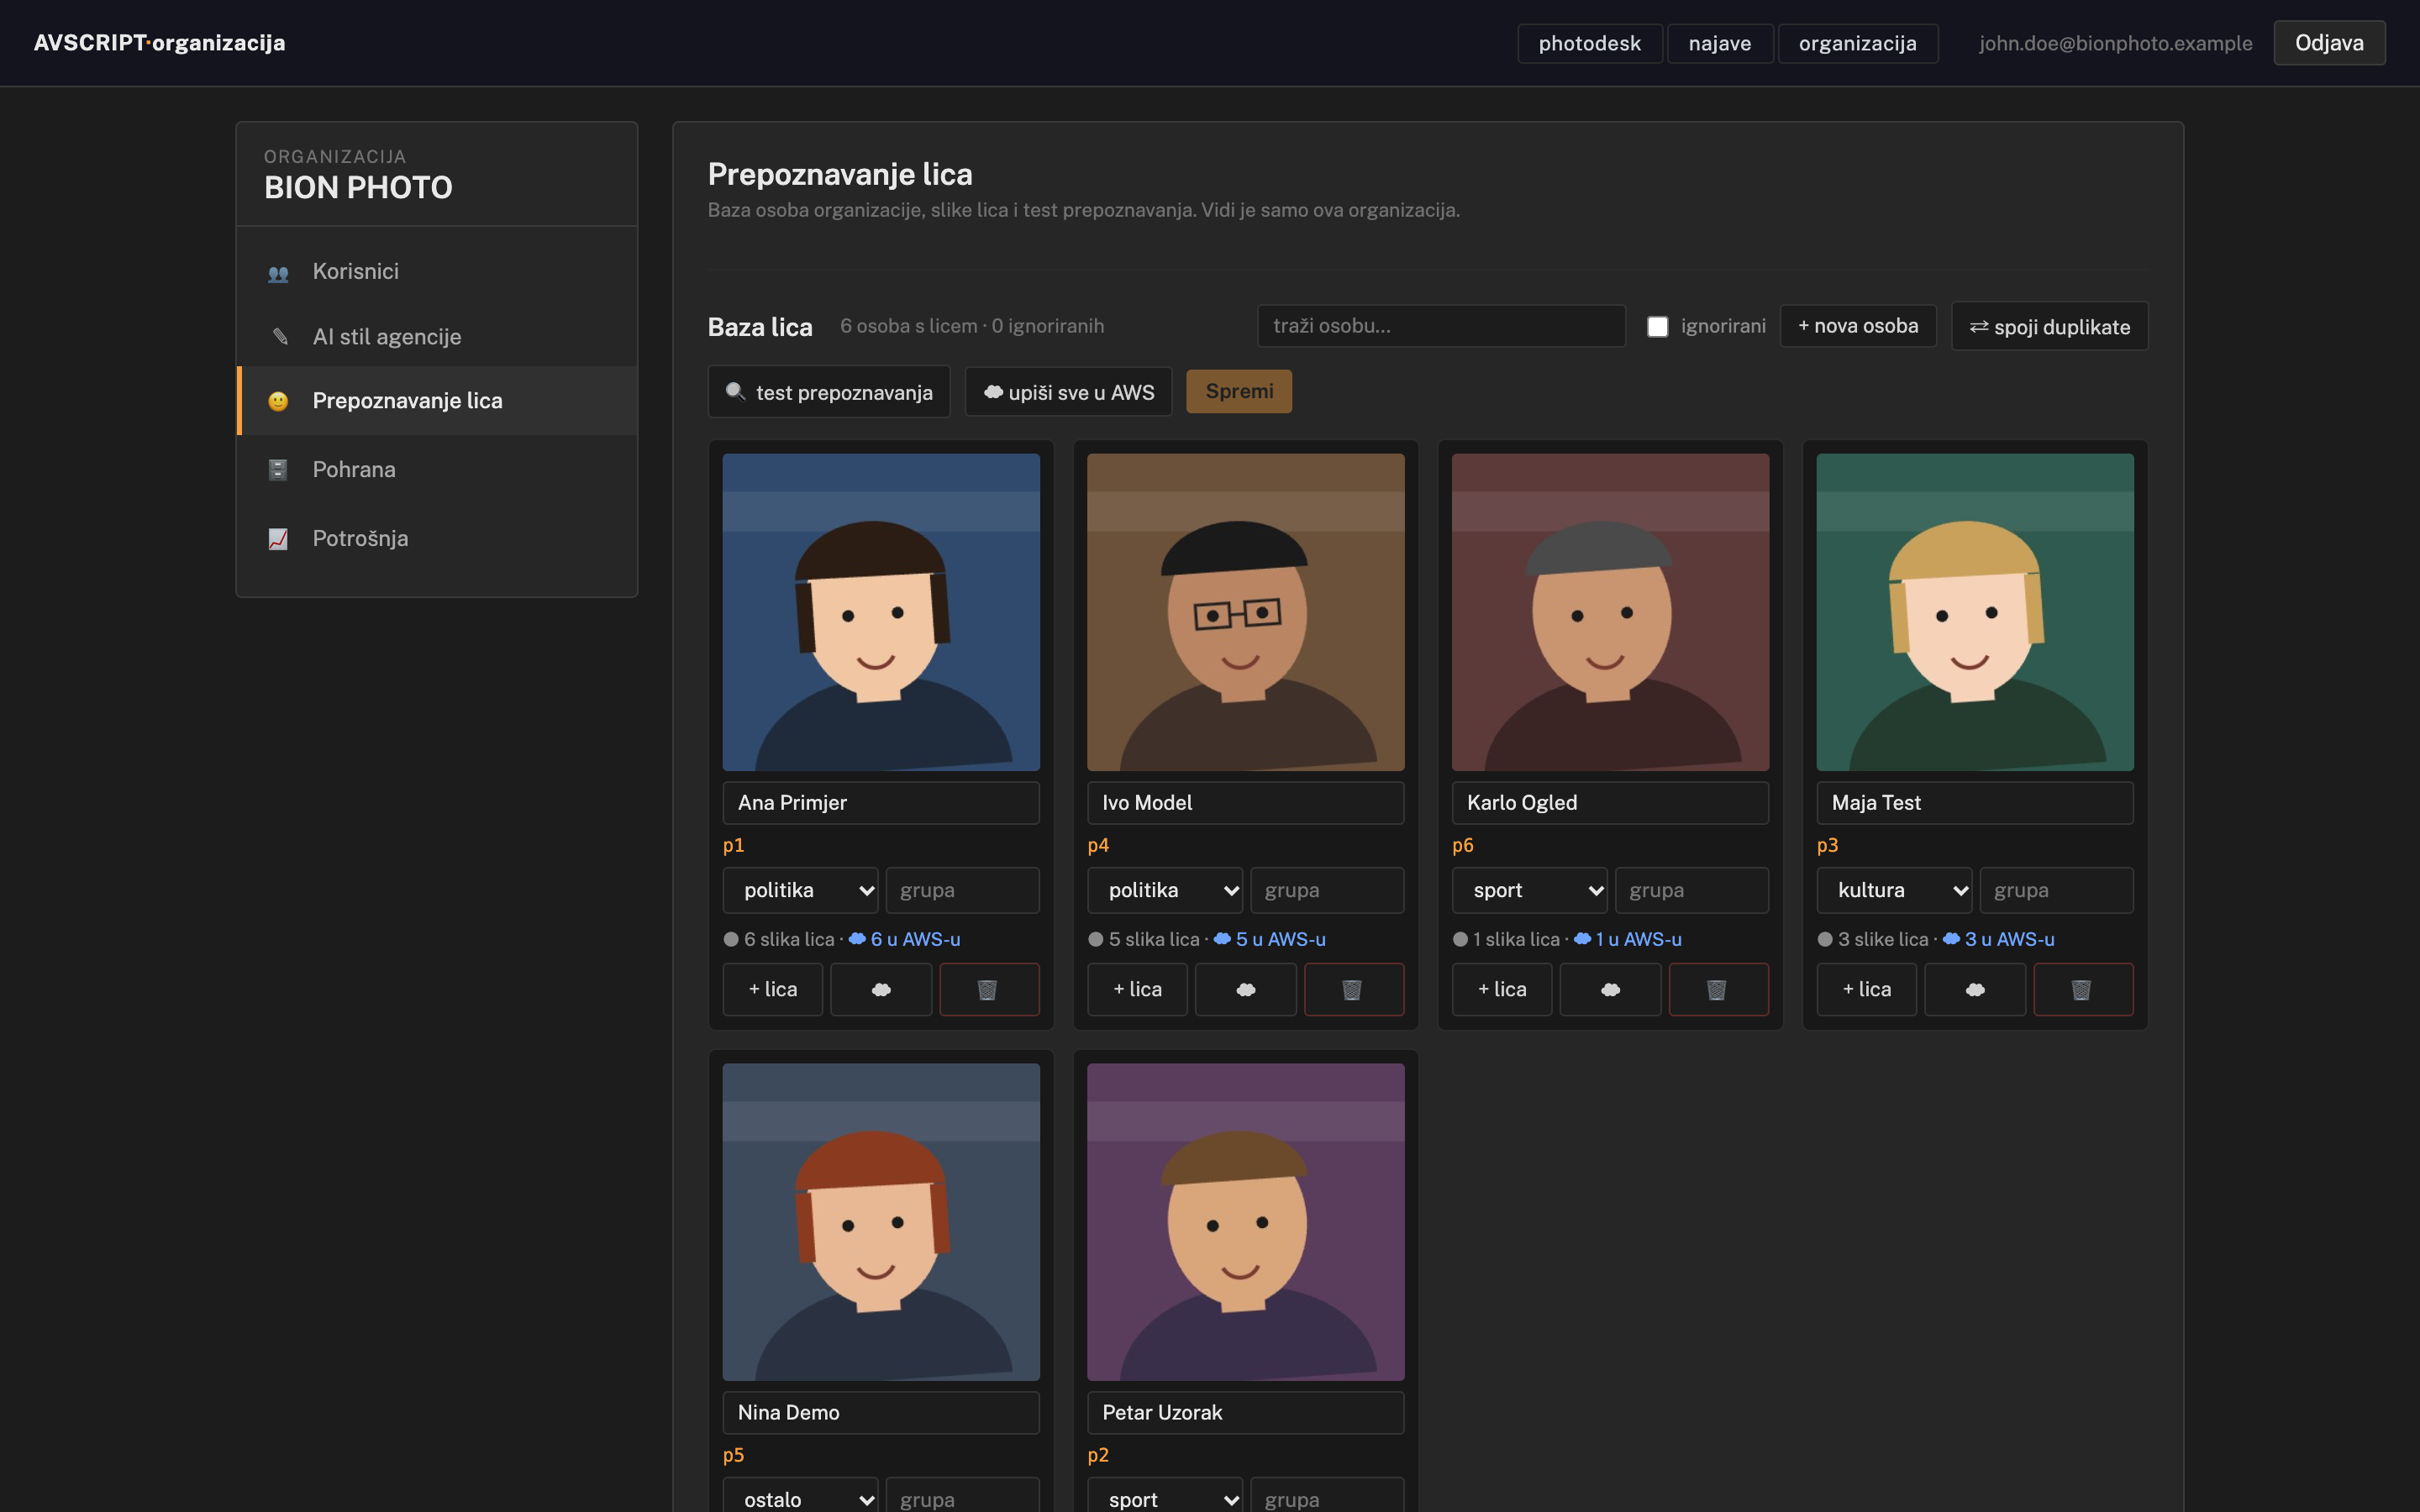This screenshot has width=2420, height=1512.
Task: Click the Odjava logout button
Action: 2329,43
